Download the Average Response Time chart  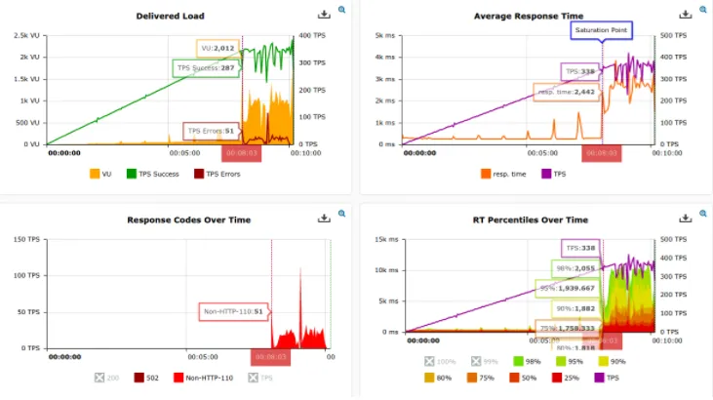[x=686, y=14]
